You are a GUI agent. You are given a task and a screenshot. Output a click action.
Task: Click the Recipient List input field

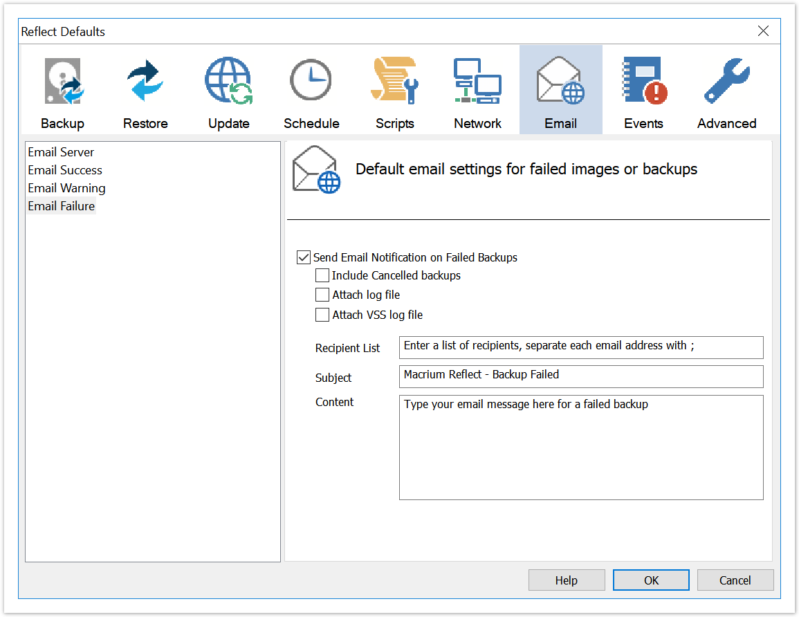pos(581,347)
